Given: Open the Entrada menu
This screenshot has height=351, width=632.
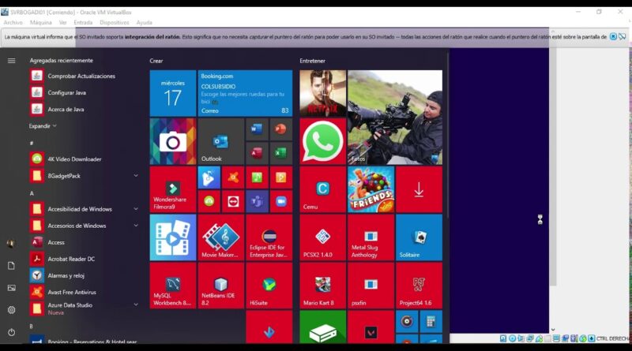Looking at the screenshot, I should [83, 23].
